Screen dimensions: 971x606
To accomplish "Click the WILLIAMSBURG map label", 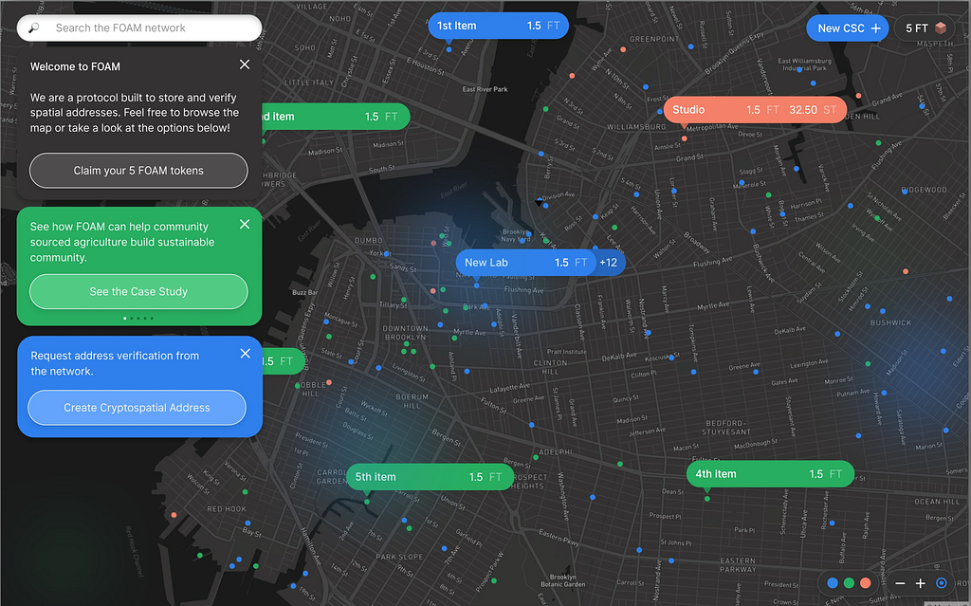I will 636,126.
